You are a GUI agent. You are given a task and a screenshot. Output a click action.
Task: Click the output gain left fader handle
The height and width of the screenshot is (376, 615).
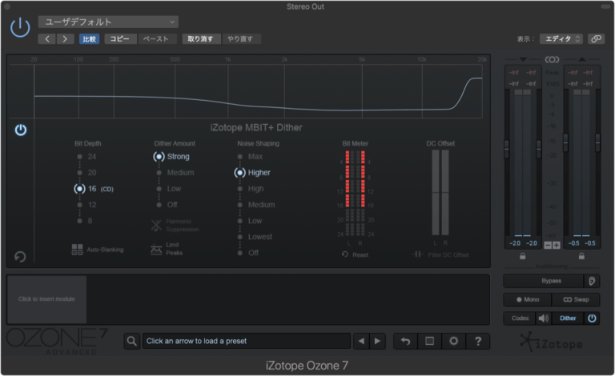coord(565,143)
